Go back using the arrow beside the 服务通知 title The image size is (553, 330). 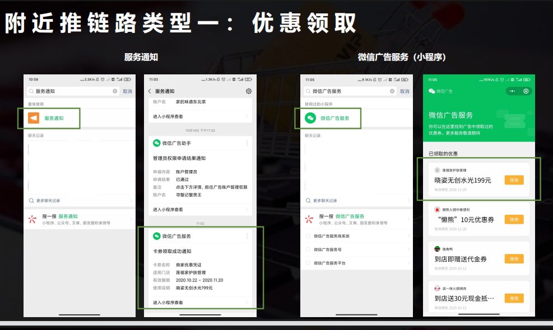(x=150, y=91)
